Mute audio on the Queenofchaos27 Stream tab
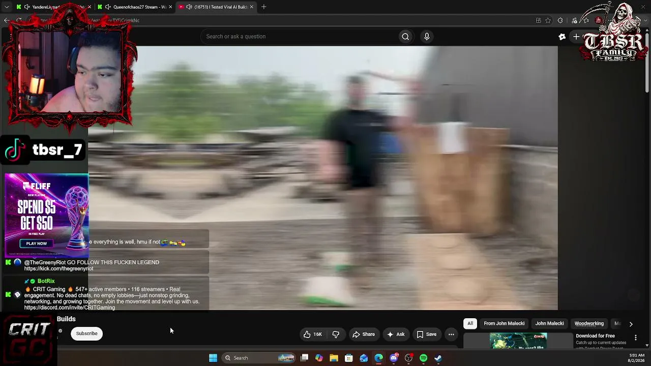 tap(107, 7)
